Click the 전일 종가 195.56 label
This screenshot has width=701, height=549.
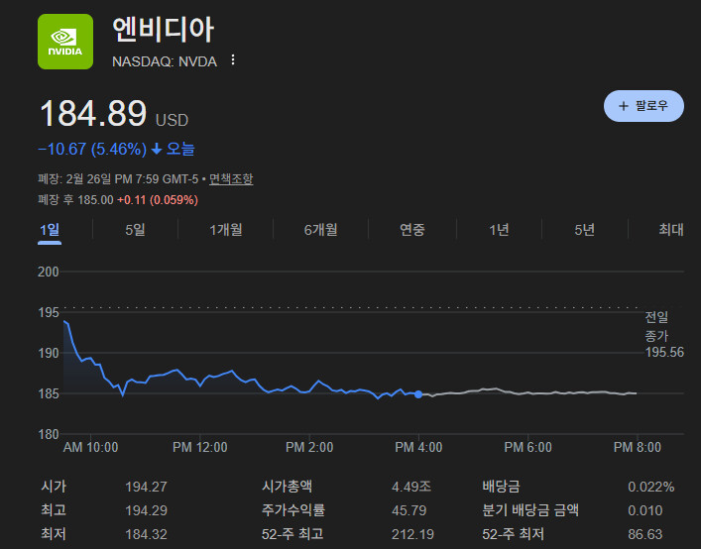pyautogui.click(x=664, y=335)
